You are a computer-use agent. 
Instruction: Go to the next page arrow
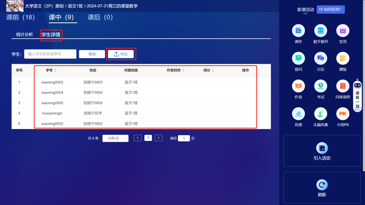pyautogui.click(x=159, y=138)
